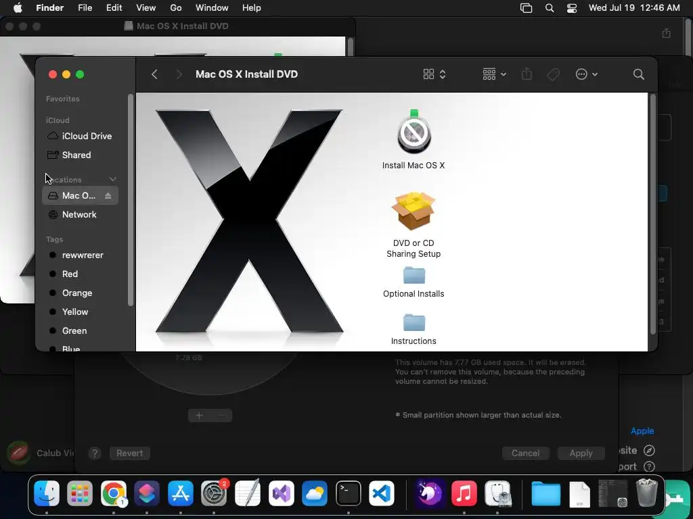Click the Stage Manager icon in menu bar

click(x=526, y=8)
